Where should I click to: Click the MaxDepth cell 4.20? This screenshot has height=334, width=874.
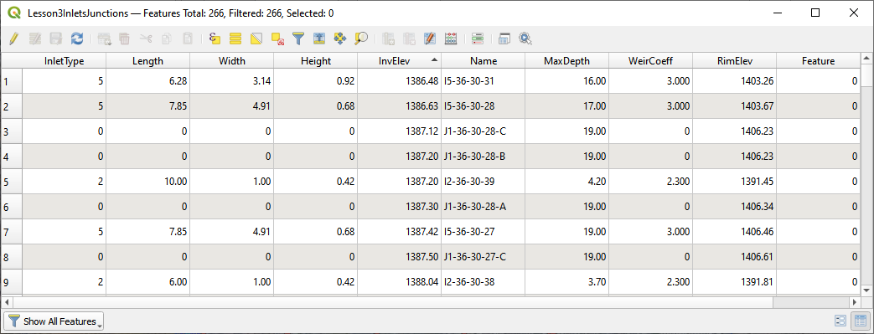click(566, 182)
